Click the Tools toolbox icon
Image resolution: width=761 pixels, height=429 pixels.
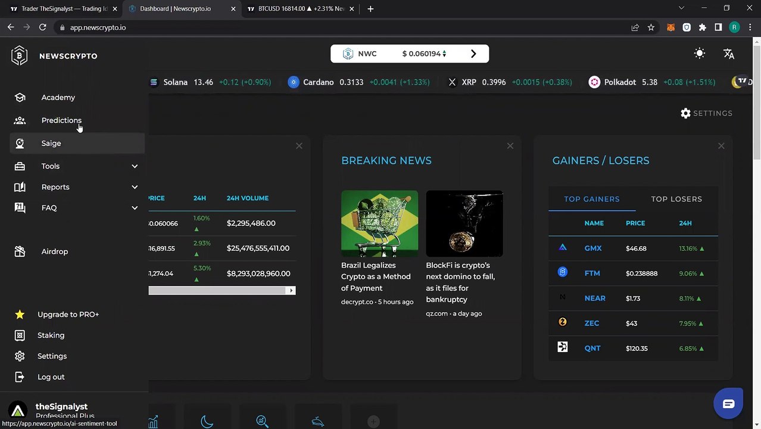(20, 166)
